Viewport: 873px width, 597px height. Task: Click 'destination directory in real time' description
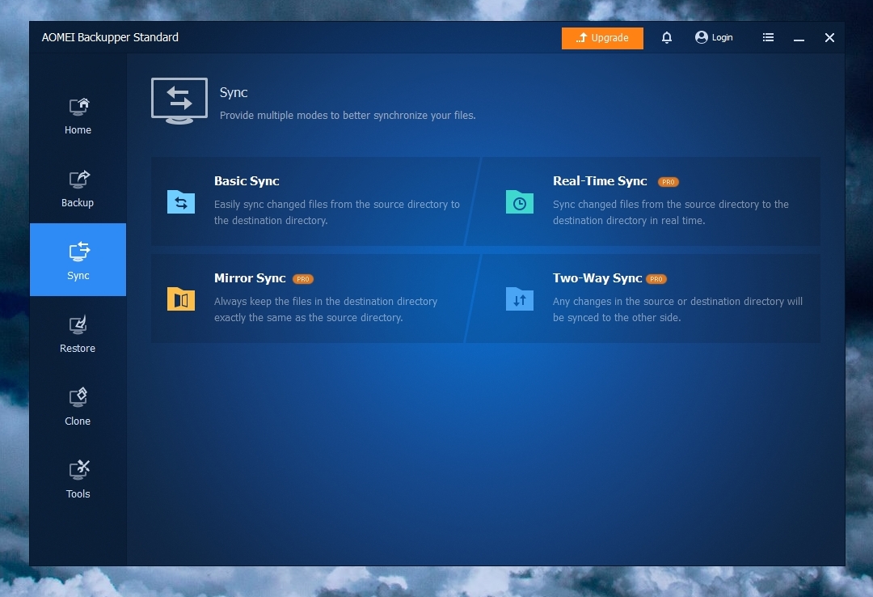coord(671,213)
